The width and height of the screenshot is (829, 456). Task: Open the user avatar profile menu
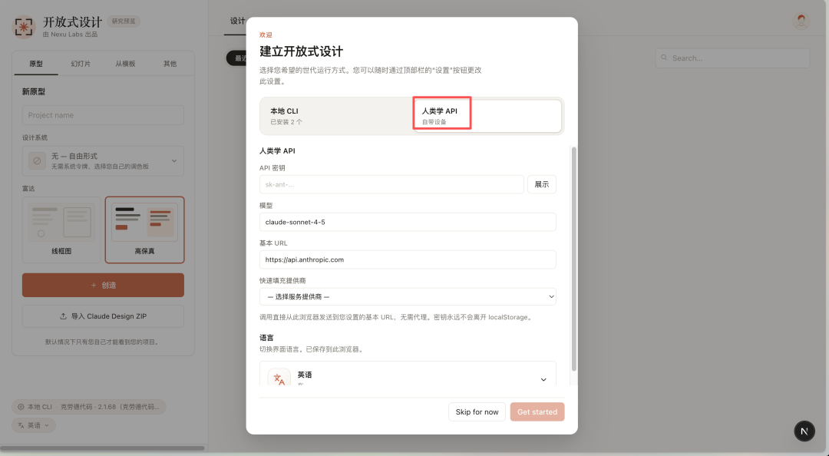coord(801,21)
